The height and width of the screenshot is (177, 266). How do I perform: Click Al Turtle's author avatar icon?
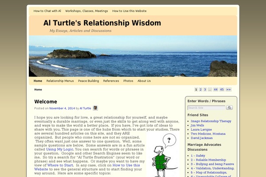[95, 108]
